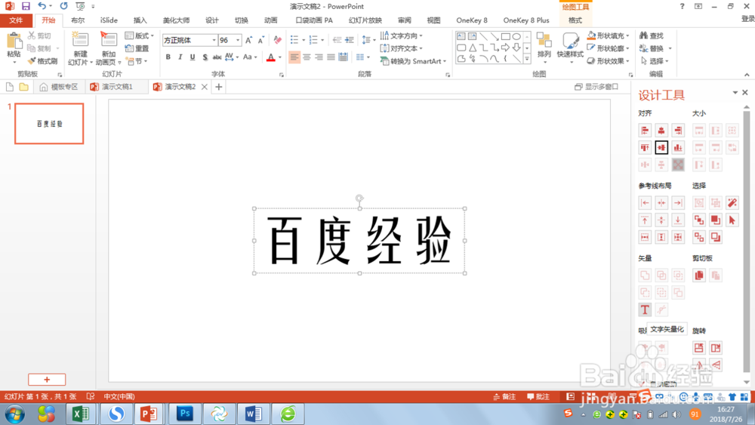Click the arrow pointer icon under 选择
755x425 pixels.
tap(732, 220)
